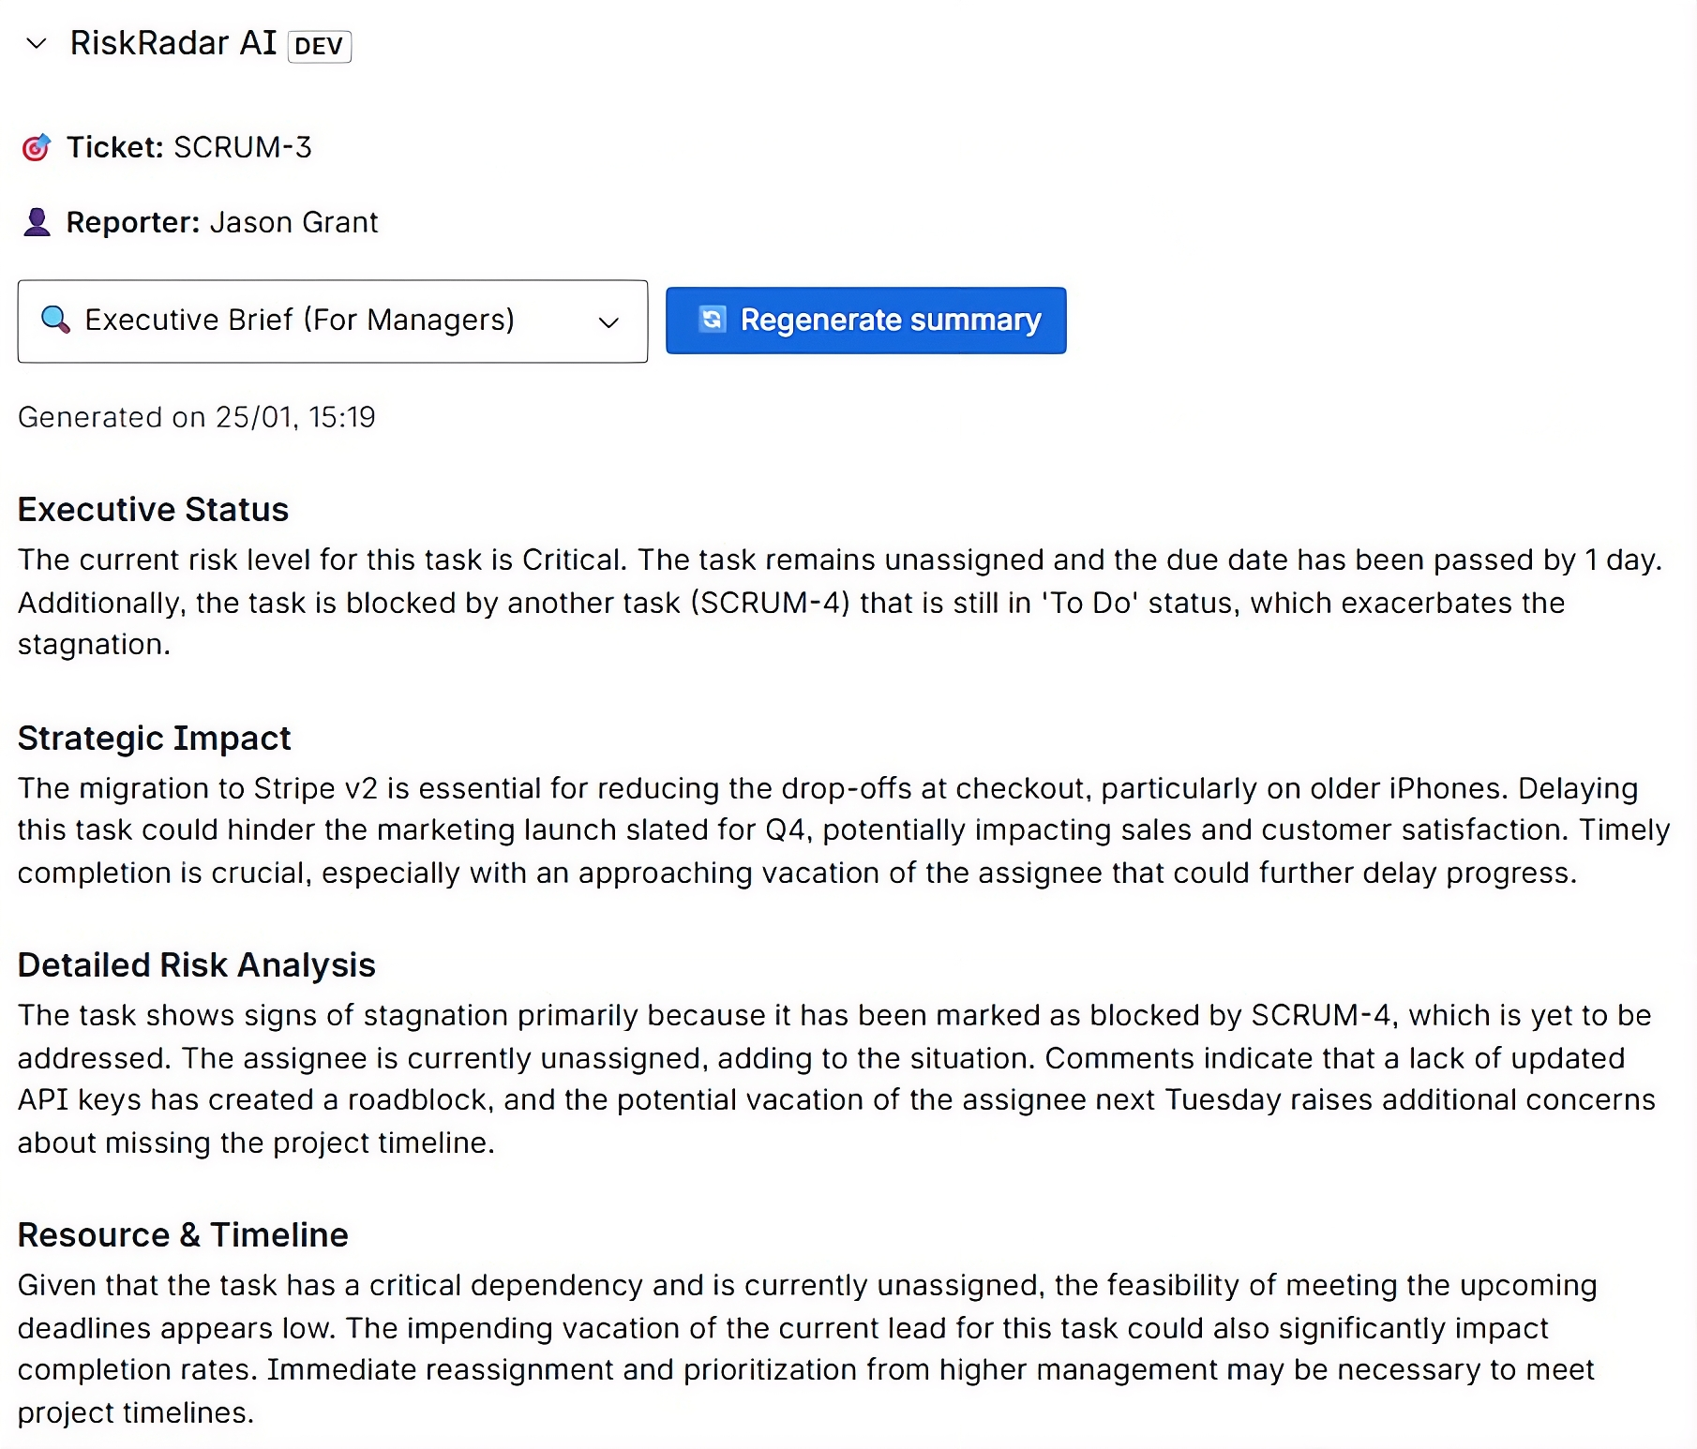Click the reporter person silhouette icon
Viewport: 1697px width, 1449px height.
(x=37, y=222)
